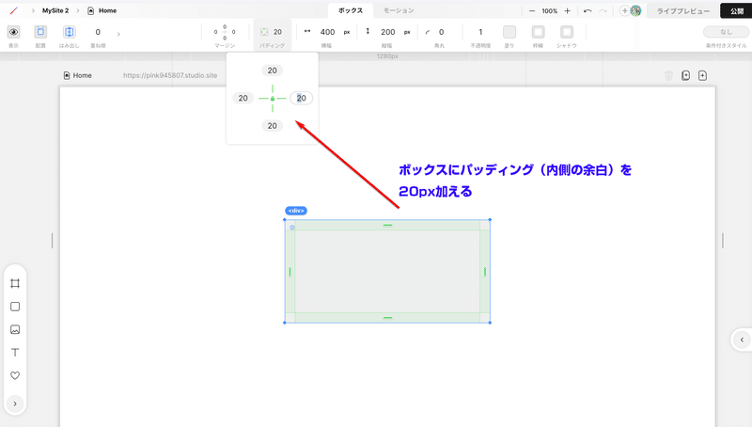Select the div tag label

296,211
